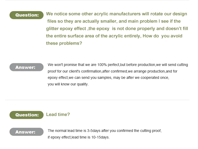Click the horizontal divider between FAQ sections
The width and height of the screenshot is (198, 149).
pos(97,100)
